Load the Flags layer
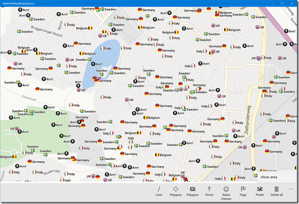The height and width of the screenshot is (204, 299). pos(243,191)
